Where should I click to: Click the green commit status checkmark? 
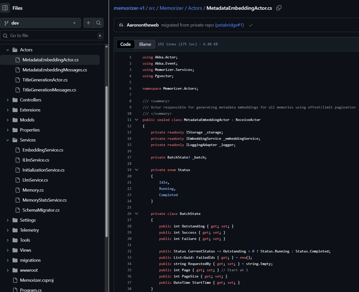click(x=251, y=25)
